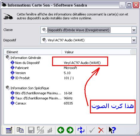Select the Information Générale group row
Image resolution: width=140 pixels, height=136 pixels.
tap(23, 58)
